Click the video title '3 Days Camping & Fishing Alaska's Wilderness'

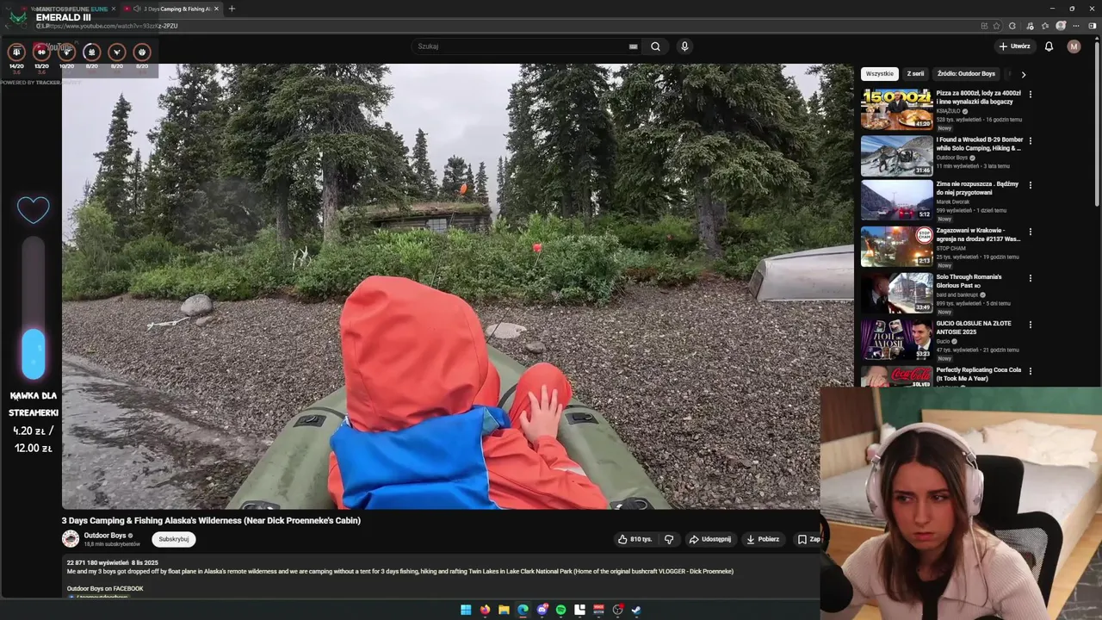click(211, 520)
